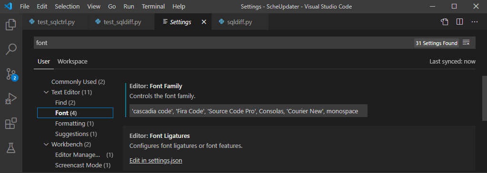
Task: Switch to test_sqldiff.py tab
Action: (x=121, y=22)
